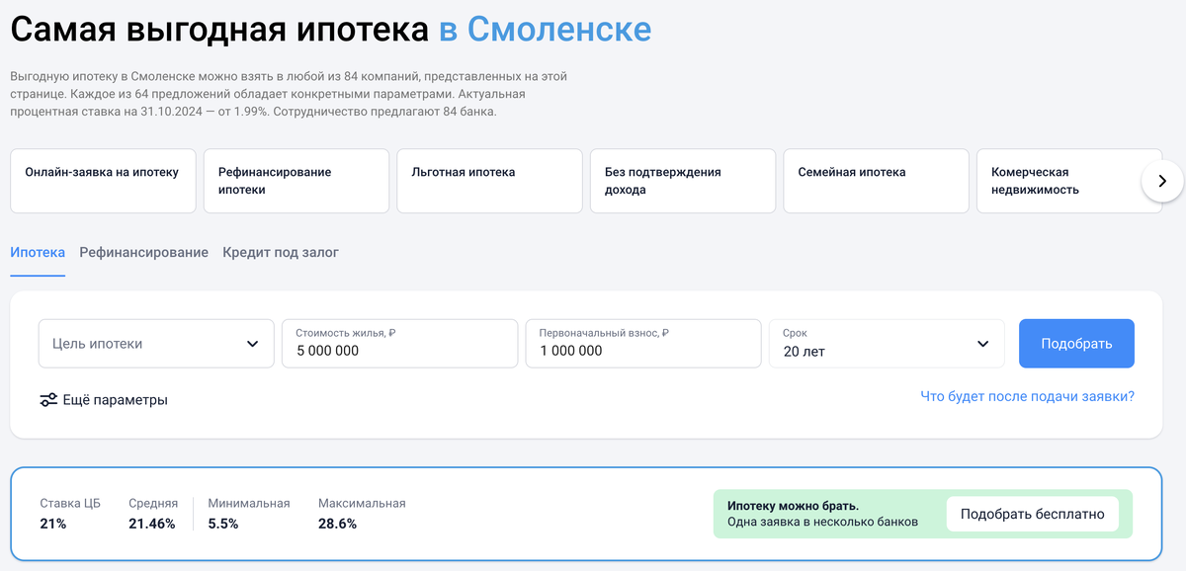Click 'Ещё параметры' to show more options
This screenshot has height=571, width=1186.
117,400
